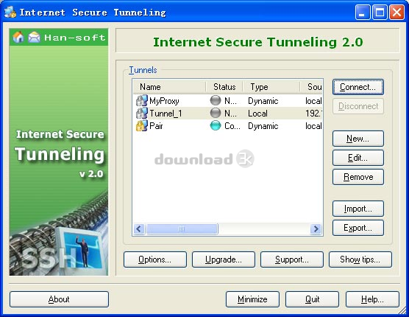Click the scrollbar left arrow
The height and width of the screenshot is (317, 409).
(x=139, y=229)
